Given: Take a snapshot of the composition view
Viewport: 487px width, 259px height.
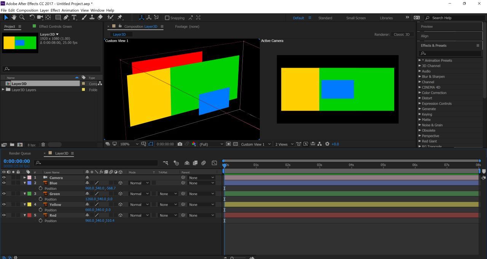Looking at the screenshot, I should pyautogui.click(x=180, y=144).
